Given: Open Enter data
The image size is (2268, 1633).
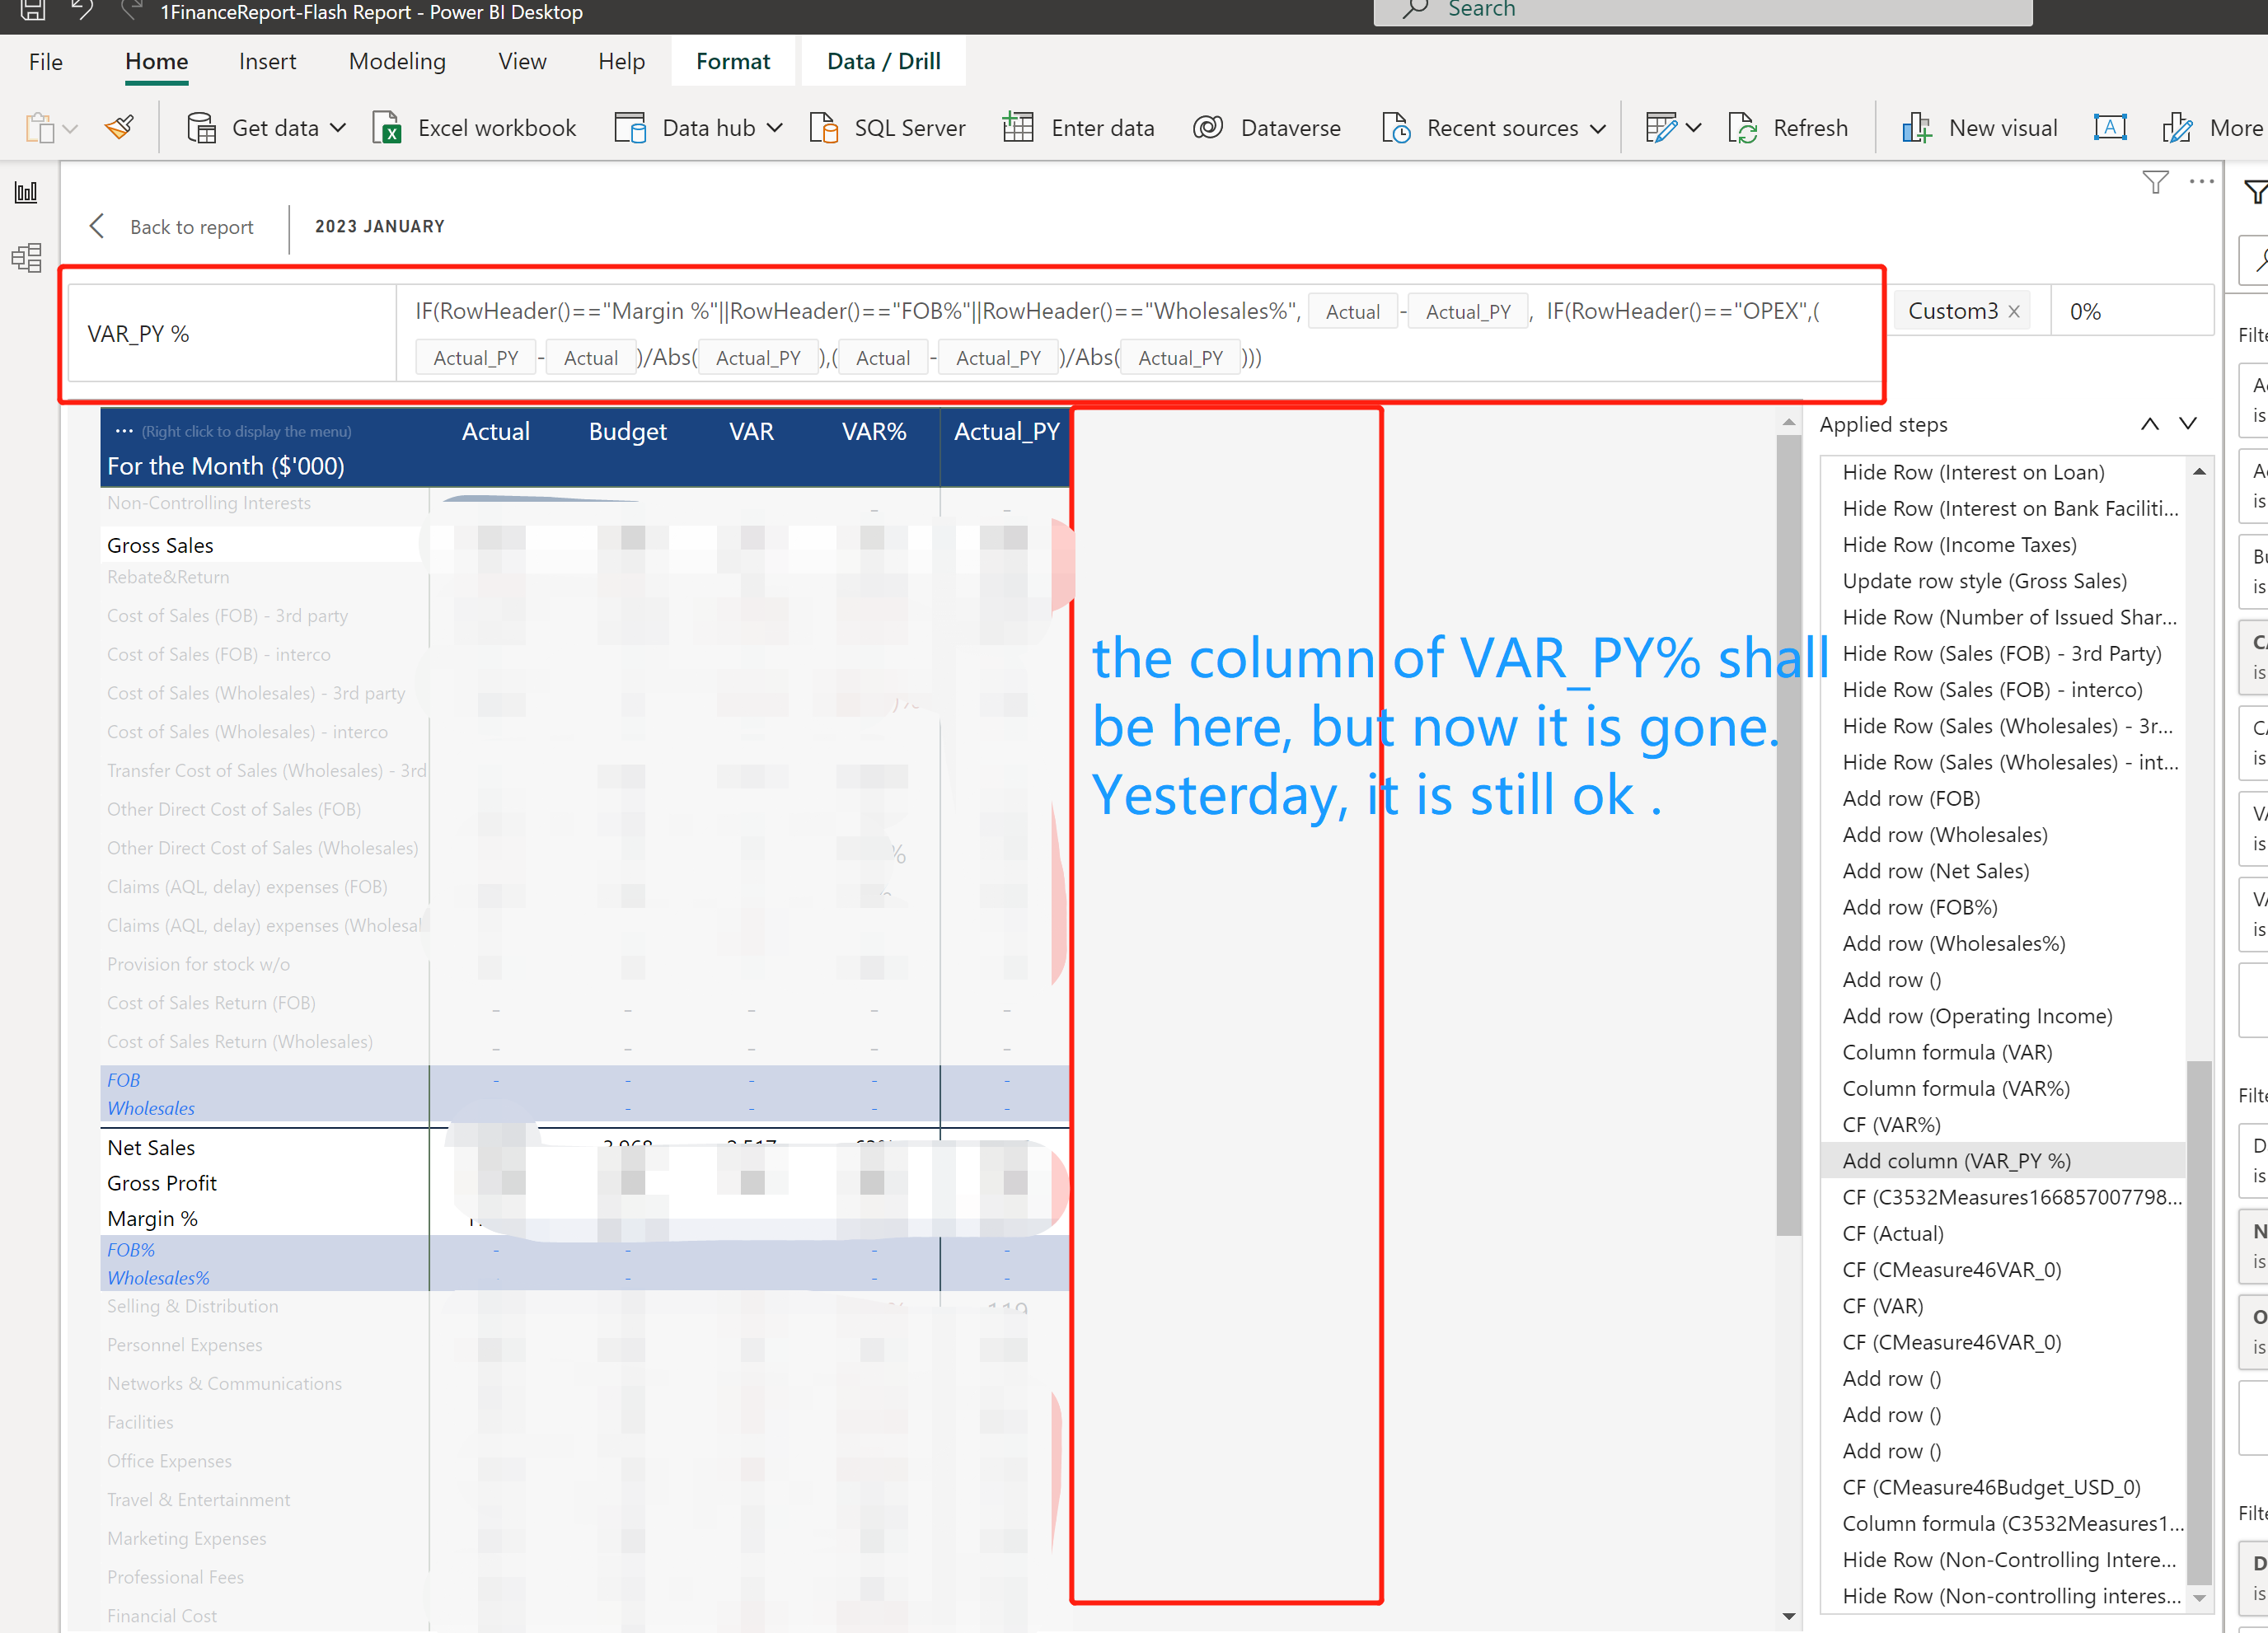Looking at the screenshot, I should point(1079,127).
